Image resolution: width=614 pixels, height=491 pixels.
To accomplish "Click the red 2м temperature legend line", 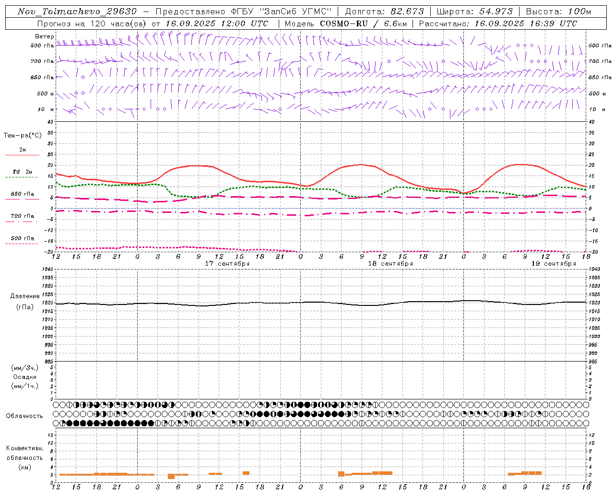I will (x=22, y=155).
